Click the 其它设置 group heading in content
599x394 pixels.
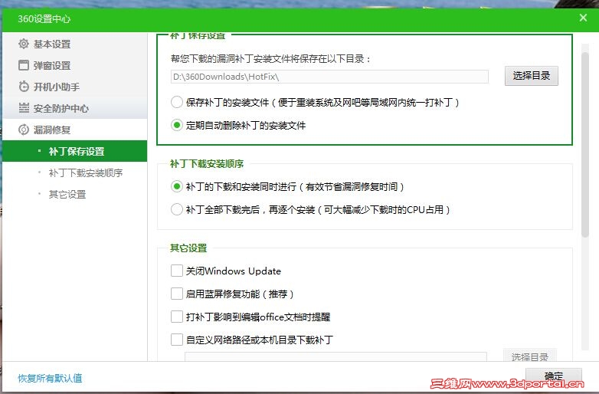[x=188, y=248]
